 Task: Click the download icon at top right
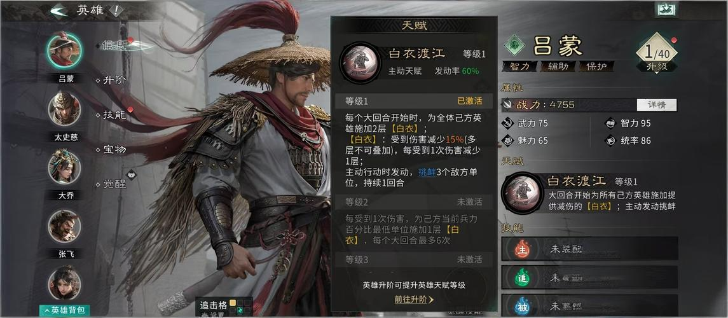click(667, 10)
